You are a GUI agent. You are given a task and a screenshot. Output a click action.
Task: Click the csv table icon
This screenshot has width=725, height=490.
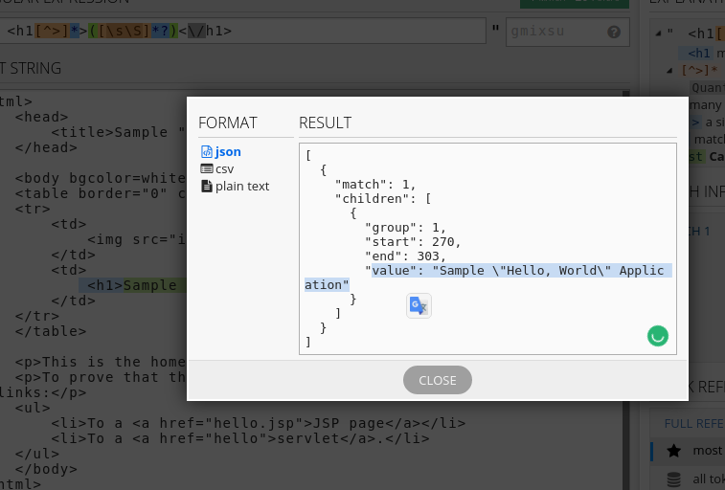click(x=206, y=168)
